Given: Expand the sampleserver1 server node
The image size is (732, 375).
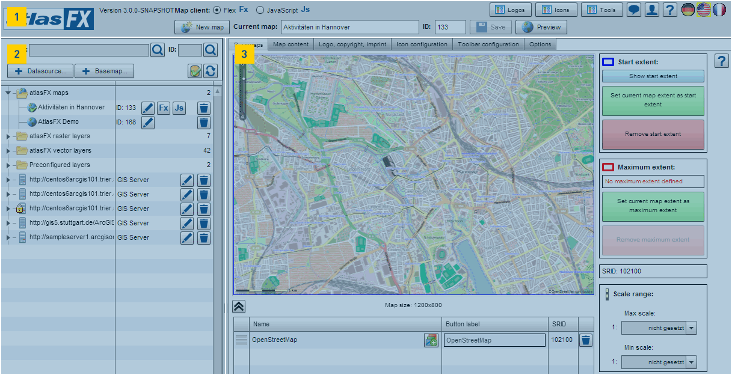Looking at the screenshot, I should (8, 237).
